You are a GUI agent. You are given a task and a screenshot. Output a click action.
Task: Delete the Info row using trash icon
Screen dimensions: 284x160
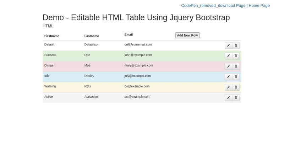pos(236,77)
